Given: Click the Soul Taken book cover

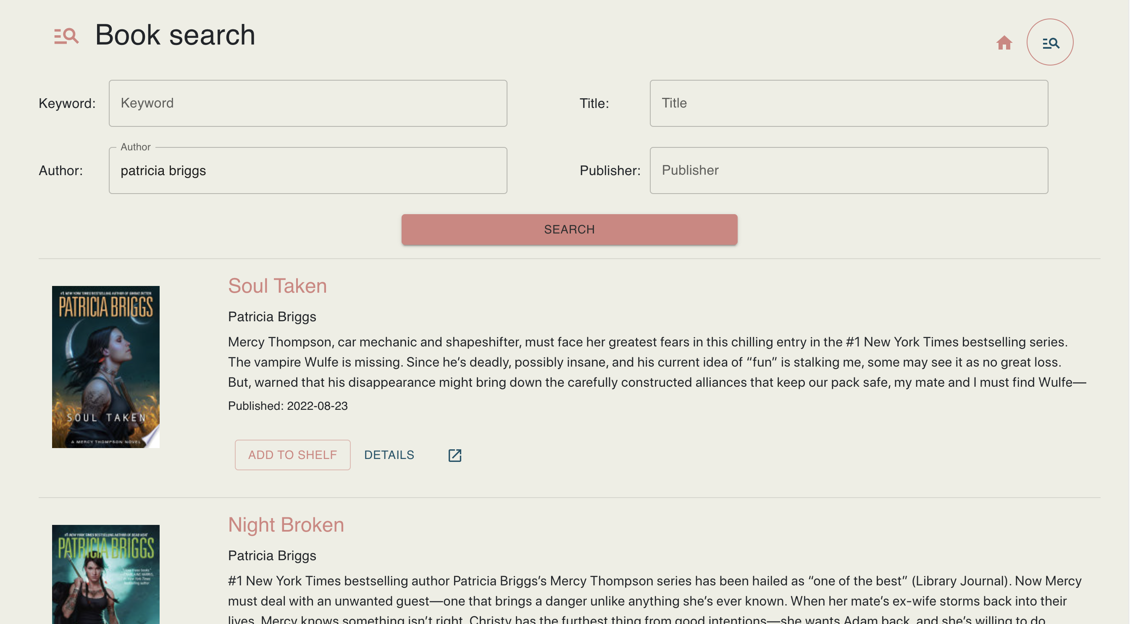Looking at the screenshot, I should pos(106,367).
